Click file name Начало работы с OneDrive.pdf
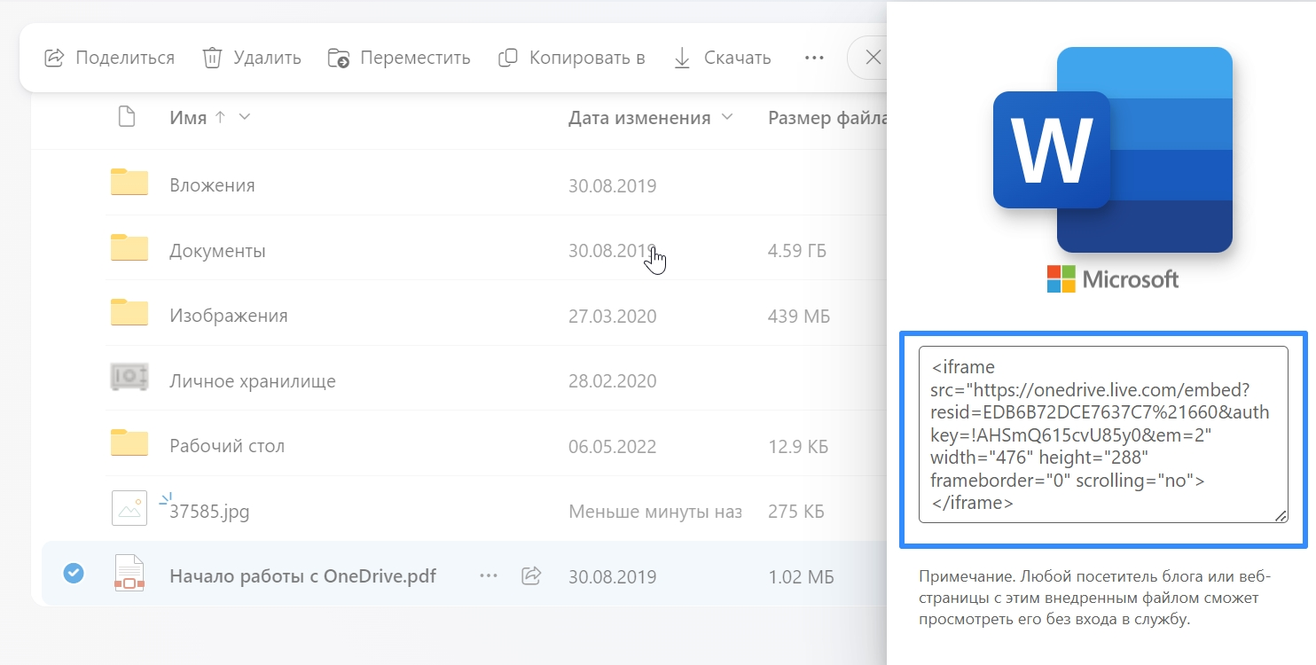Image resolution: width=1316 pixels, height=665 pixels. (302, 575)
